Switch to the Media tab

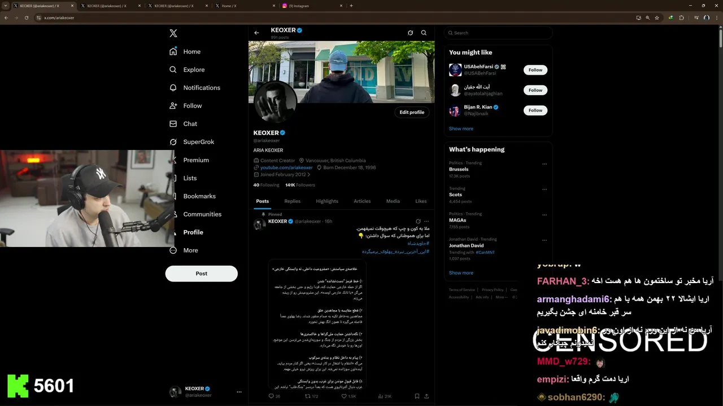click(x=393, y=201)
